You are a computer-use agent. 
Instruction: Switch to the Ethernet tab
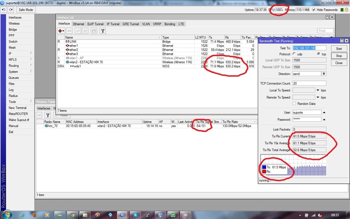(79, 24)
